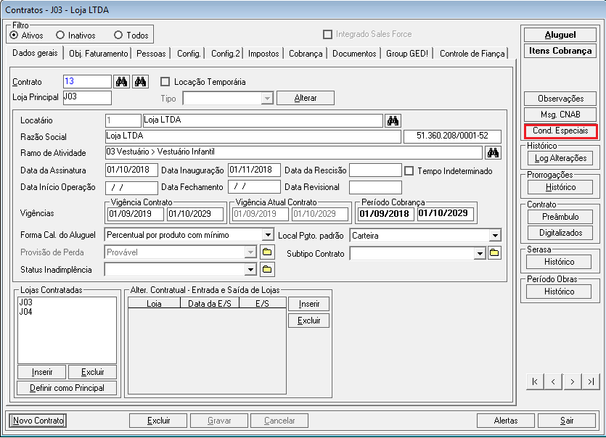Switch to Config.2 tab

(x=225, y=54)
